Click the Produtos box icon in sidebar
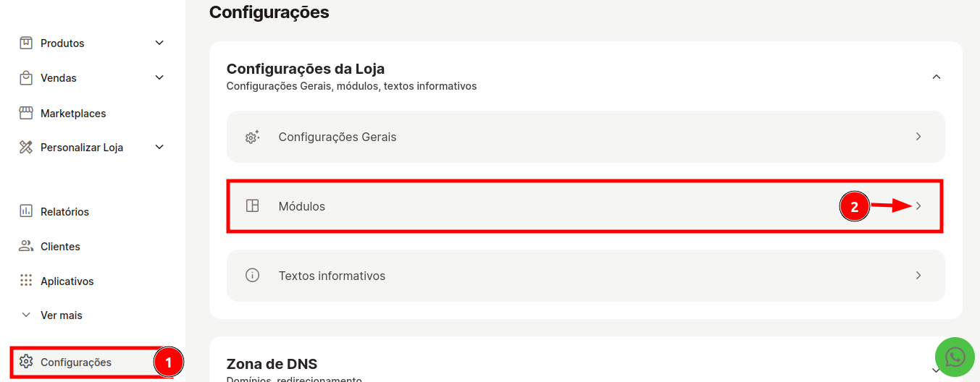Image resolution: width=980 pixels, height=382 pixels. [26, 43]
